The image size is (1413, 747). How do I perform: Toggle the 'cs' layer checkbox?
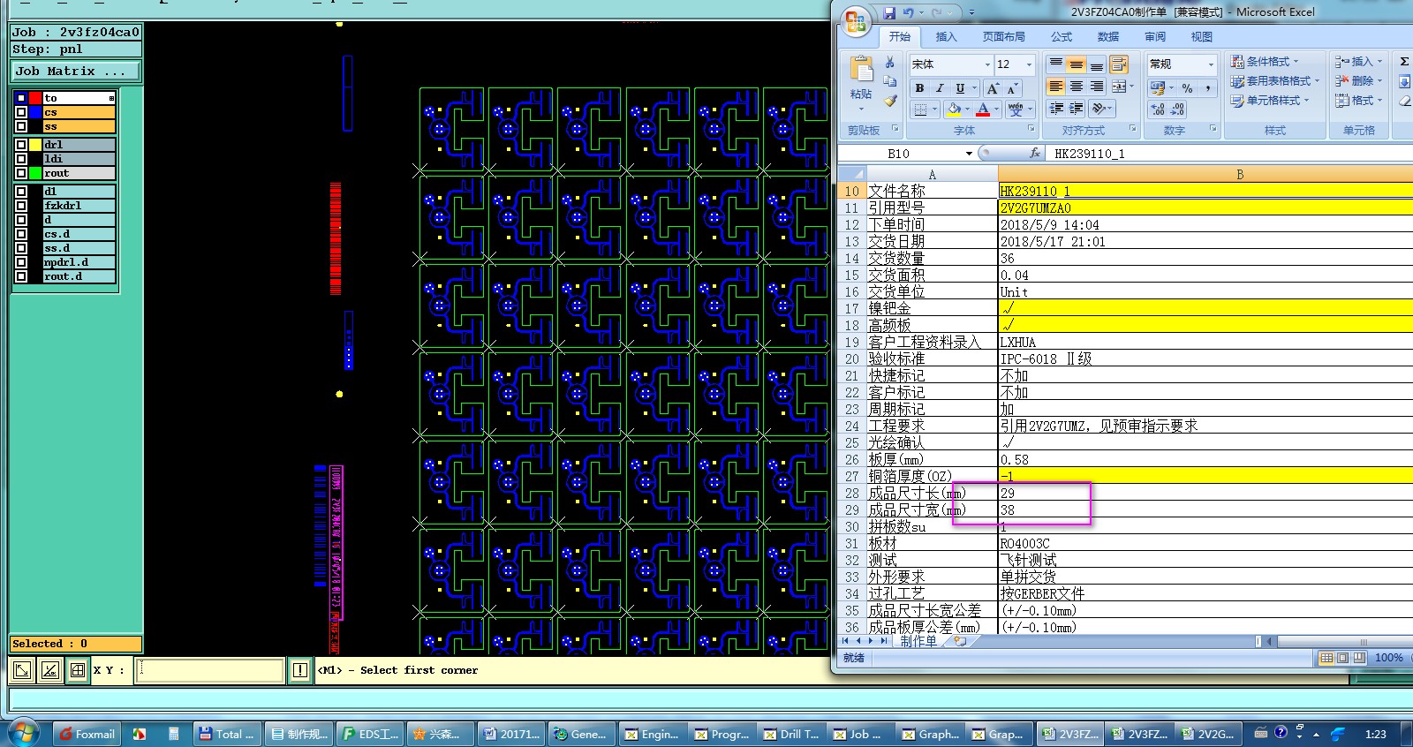pyautogui.click(x=21, y=112)
